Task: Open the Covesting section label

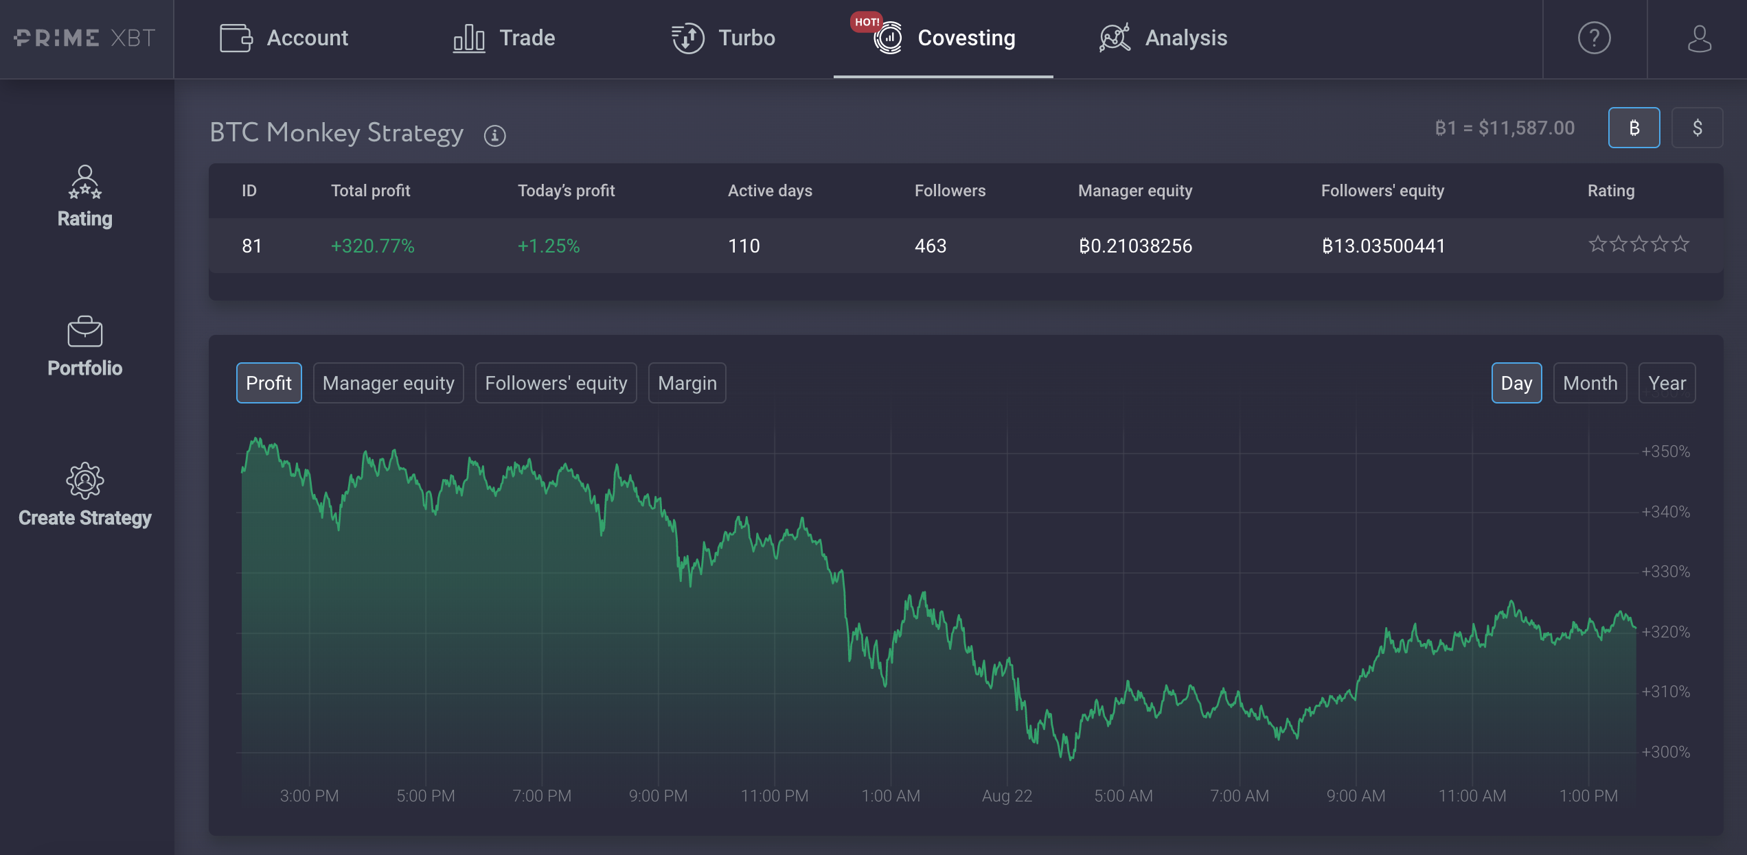Action: [x=966, y=38]
